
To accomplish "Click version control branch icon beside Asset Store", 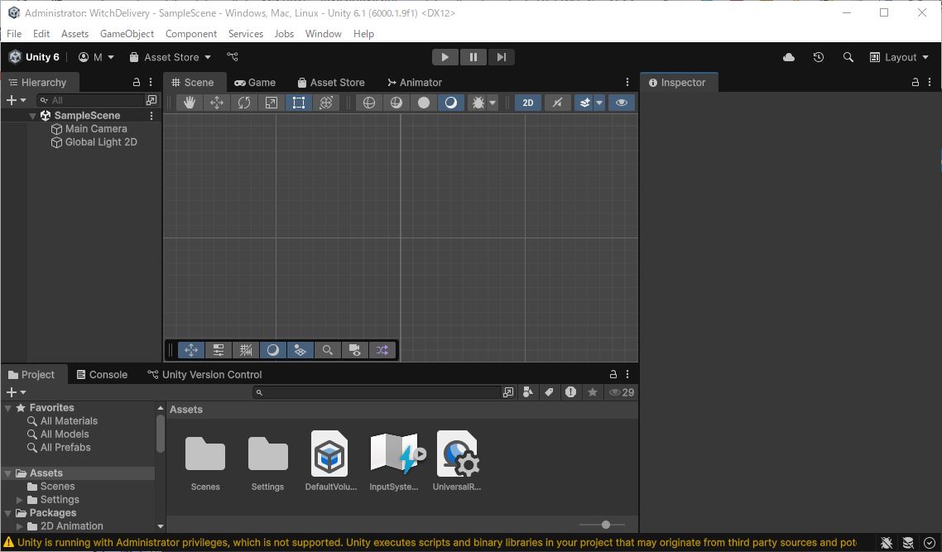I will click(233, 56).
